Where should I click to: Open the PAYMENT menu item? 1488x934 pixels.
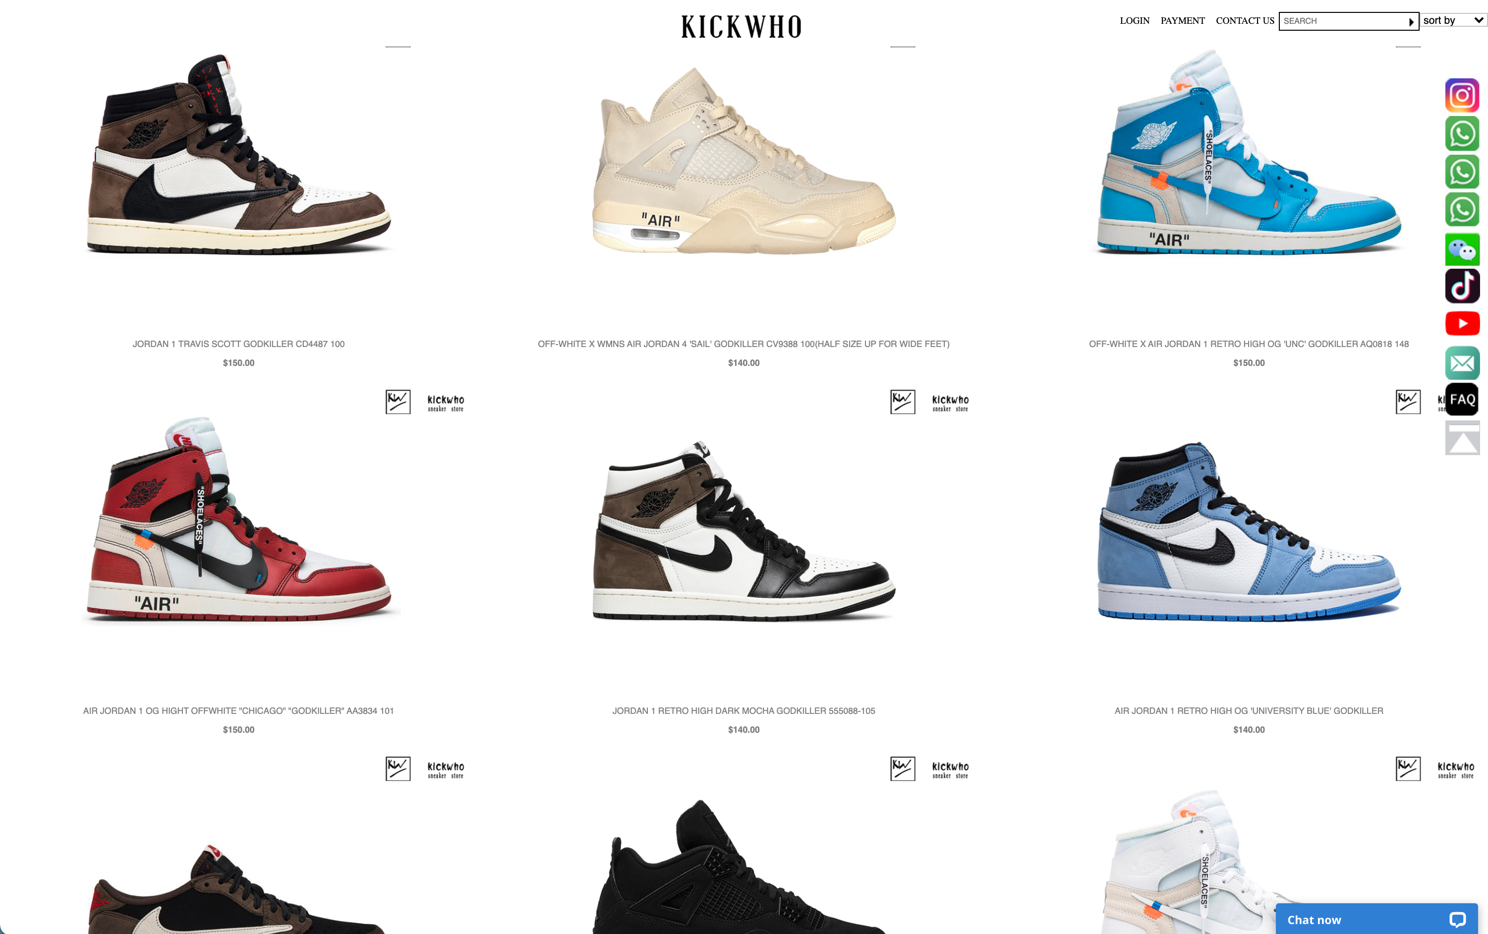click(x=1182, y=21)
